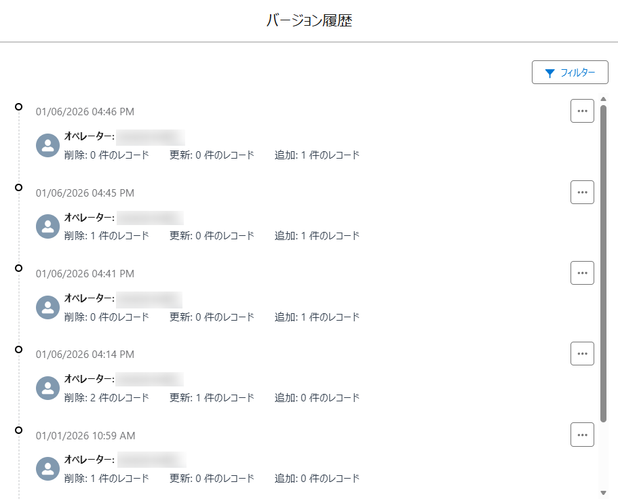Click the ellipsis icon on the oldest version entry
Viewport: 618px width, 501px height.
point(581,434)
